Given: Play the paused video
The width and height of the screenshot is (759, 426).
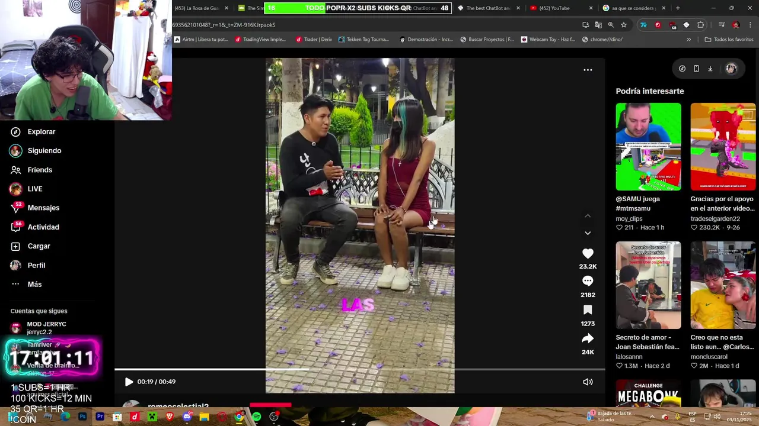Looking at the screenshot, I should pyautogui.click(x=129, y=382).
